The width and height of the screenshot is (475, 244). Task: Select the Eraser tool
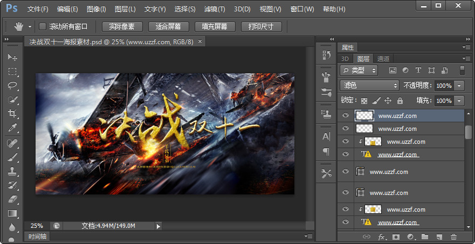pyautogui.click(x=12, y=199)
